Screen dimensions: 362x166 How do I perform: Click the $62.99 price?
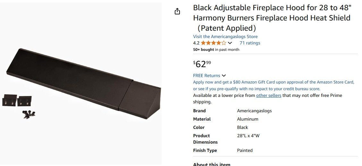click(202, 64)
